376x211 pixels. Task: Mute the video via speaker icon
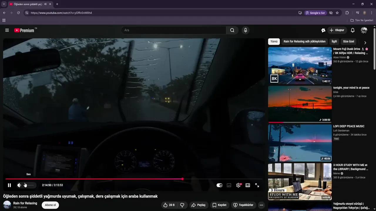pos(19,185)
